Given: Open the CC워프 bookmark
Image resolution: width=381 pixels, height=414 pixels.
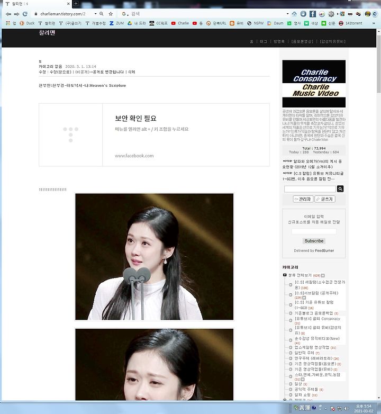Looking at the screenshot, I should click(x=159, y=23).
